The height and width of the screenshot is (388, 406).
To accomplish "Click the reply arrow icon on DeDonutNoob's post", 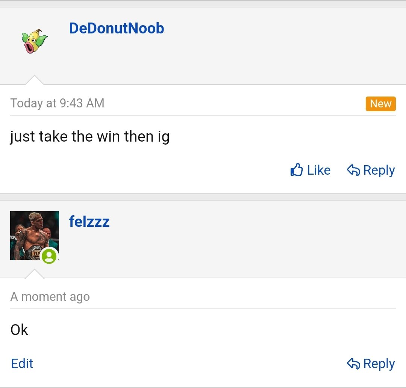I will click(353, 170).
